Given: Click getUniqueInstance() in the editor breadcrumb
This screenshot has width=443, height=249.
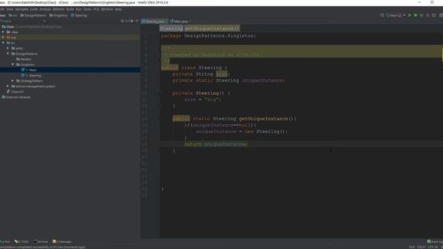Looking at the screenshot, I should (212, 28).
